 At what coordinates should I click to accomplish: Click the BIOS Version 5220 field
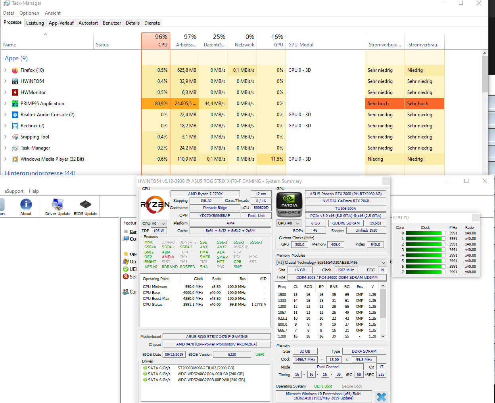point(232,354)
